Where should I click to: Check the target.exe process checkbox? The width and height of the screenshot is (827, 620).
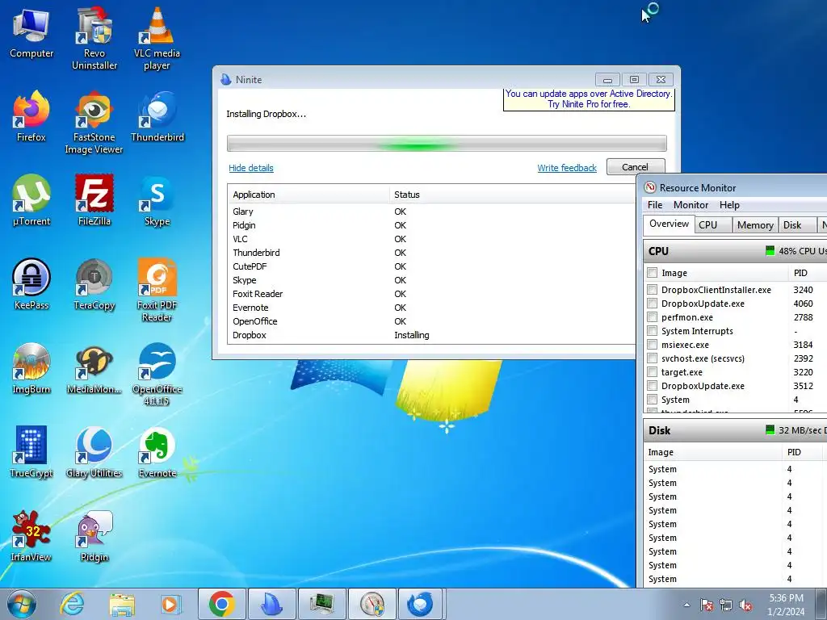point(653,371)
